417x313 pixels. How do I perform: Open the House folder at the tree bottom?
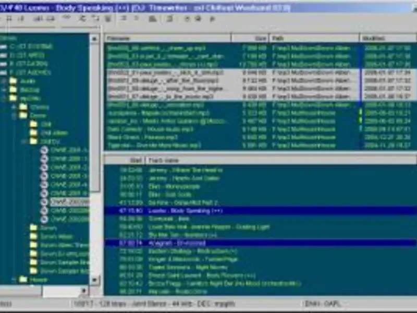click(39, 280)
